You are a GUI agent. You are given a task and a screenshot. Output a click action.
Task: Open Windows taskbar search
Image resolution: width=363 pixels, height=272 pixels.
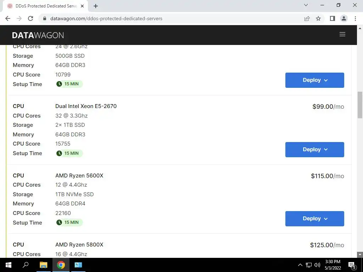pos(26,265)
